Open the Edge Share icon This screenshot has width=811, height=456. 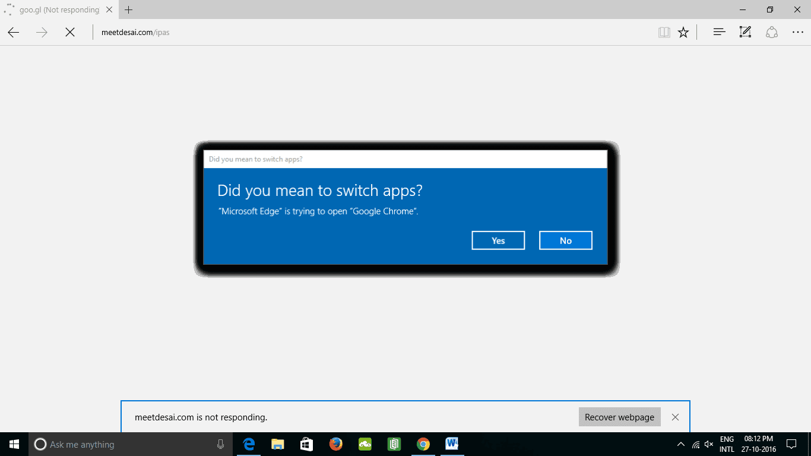772,33
